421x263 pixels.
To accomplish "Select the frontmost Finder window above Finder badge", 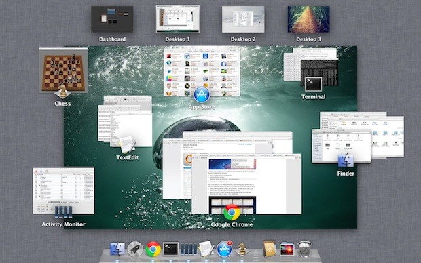I will [x=341, y=146].
